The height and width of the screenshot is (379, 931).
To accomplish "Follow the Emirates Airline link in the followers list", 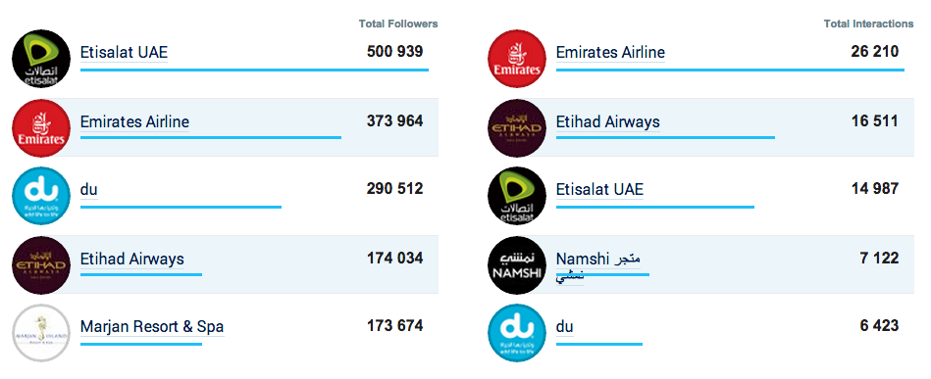I will pos(134,122).
